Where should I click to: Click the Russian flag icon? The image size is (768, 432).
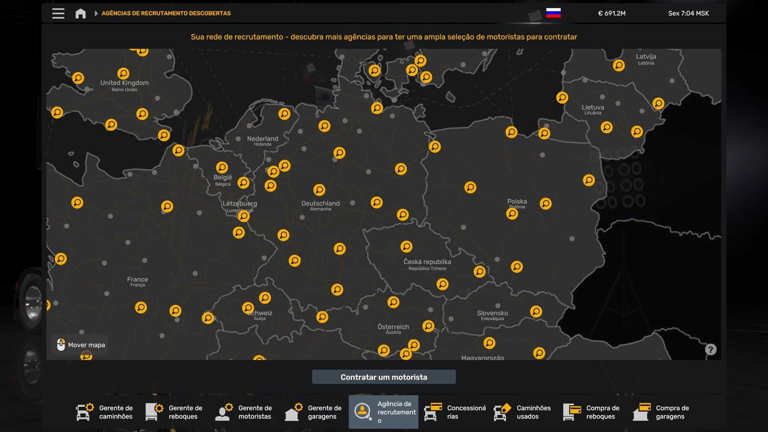[553, 13]
